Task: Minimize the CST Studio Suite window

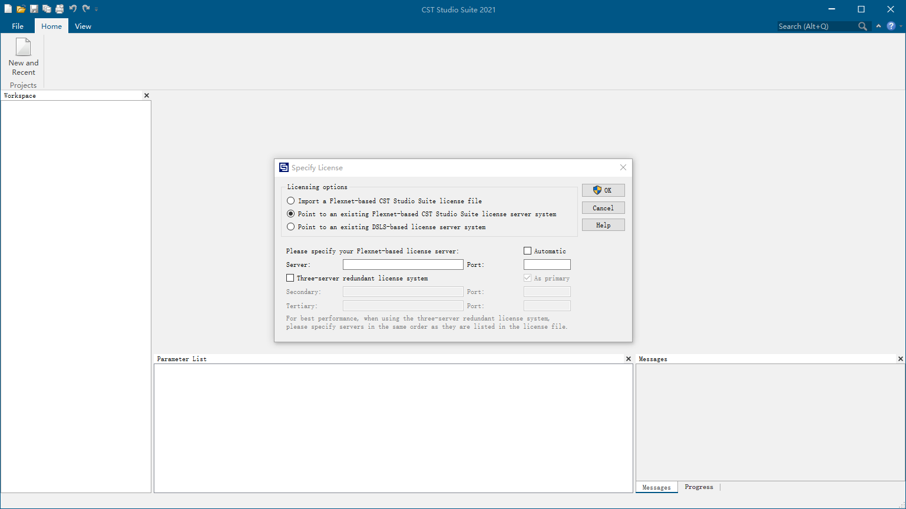Action: (832, 9)
